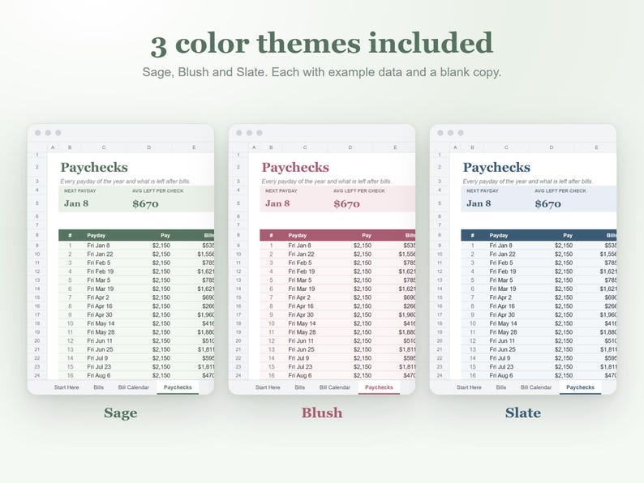The height and width of the screenshot is (483, 644).
Task: Click the '3 color themes included' heading
Action: pyautogui.click(x=321, y=44)
